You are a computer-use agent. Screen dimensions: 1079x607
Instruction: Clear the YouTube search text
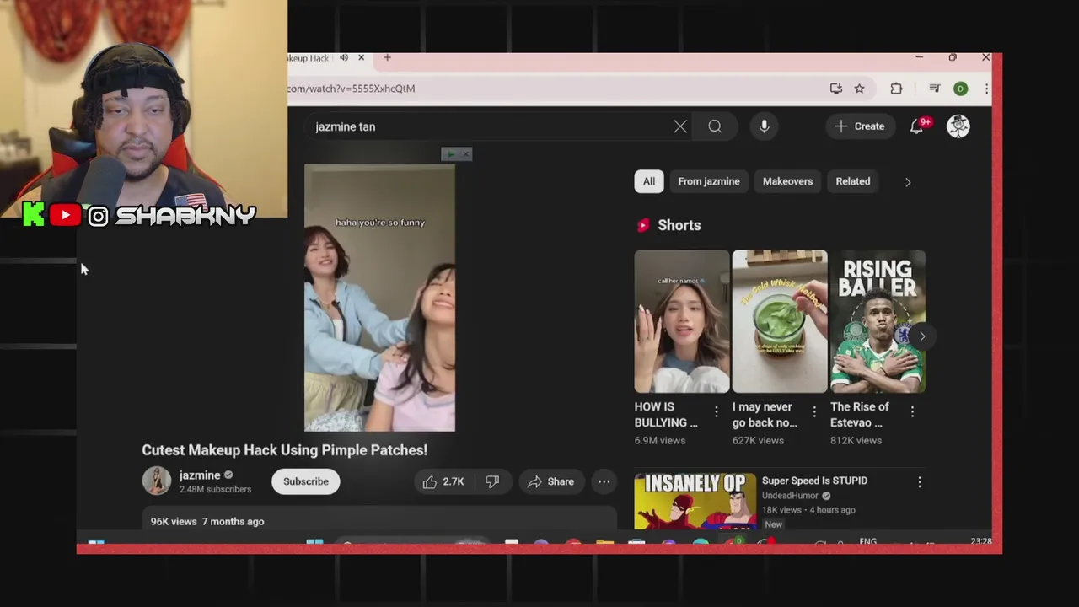coord(680,126)
